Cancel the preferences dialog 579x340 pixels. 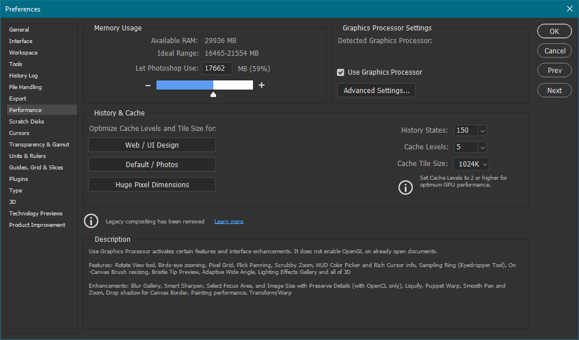coord(554,51)
